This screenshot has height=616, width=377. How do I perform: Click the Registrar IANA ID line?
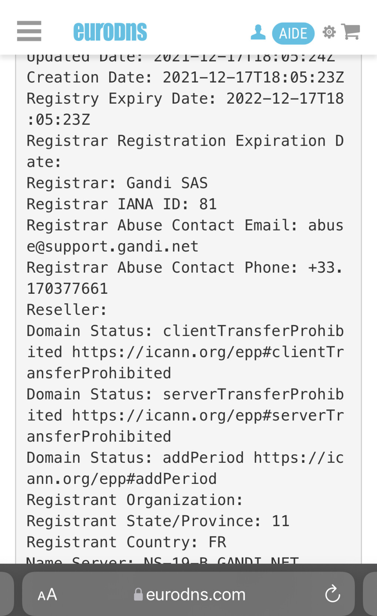(x=121, y=204)
